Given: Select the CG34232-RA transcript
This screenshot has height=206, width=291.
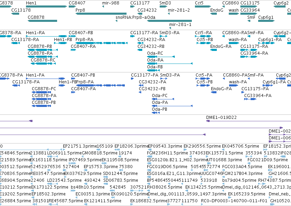Looking at the screenshot, I should pos(140,43).
